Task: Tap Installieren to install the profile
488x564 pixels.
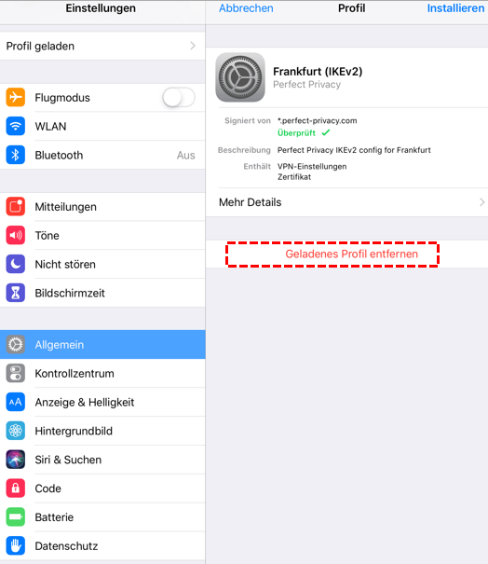Action: [455, 8]
